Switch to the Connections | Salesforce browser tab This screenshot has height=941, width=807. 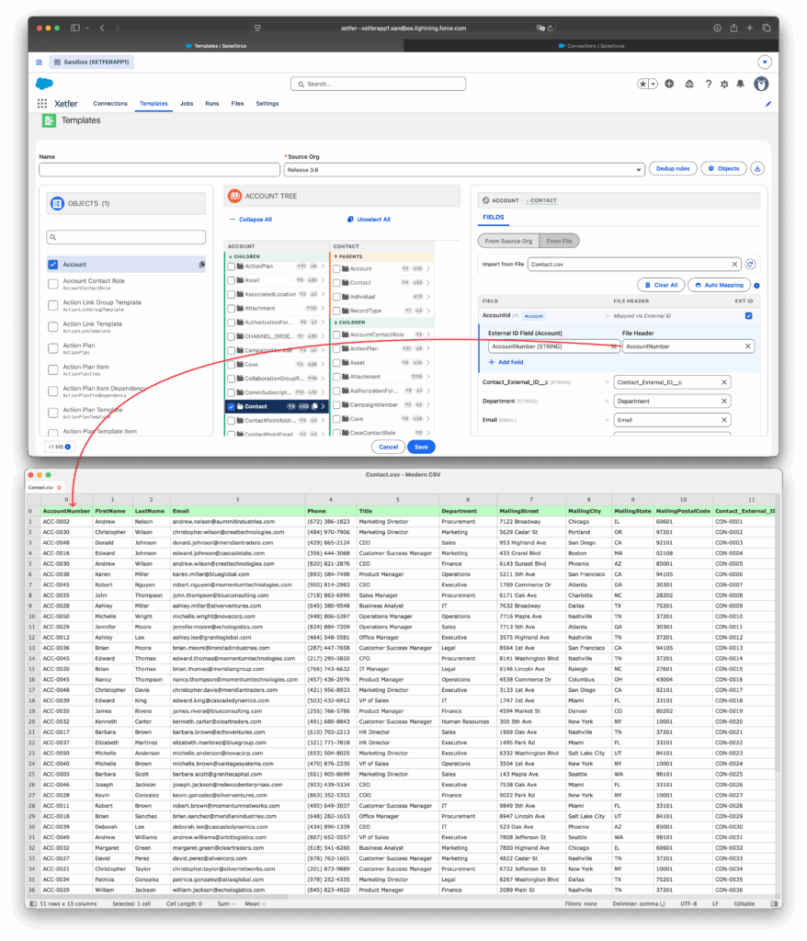click(x=591, y=46)
